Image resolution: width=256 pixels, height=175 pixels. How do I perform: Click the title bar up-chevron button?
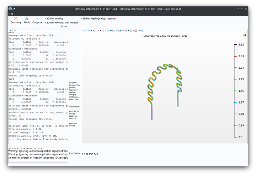[242, 9]
